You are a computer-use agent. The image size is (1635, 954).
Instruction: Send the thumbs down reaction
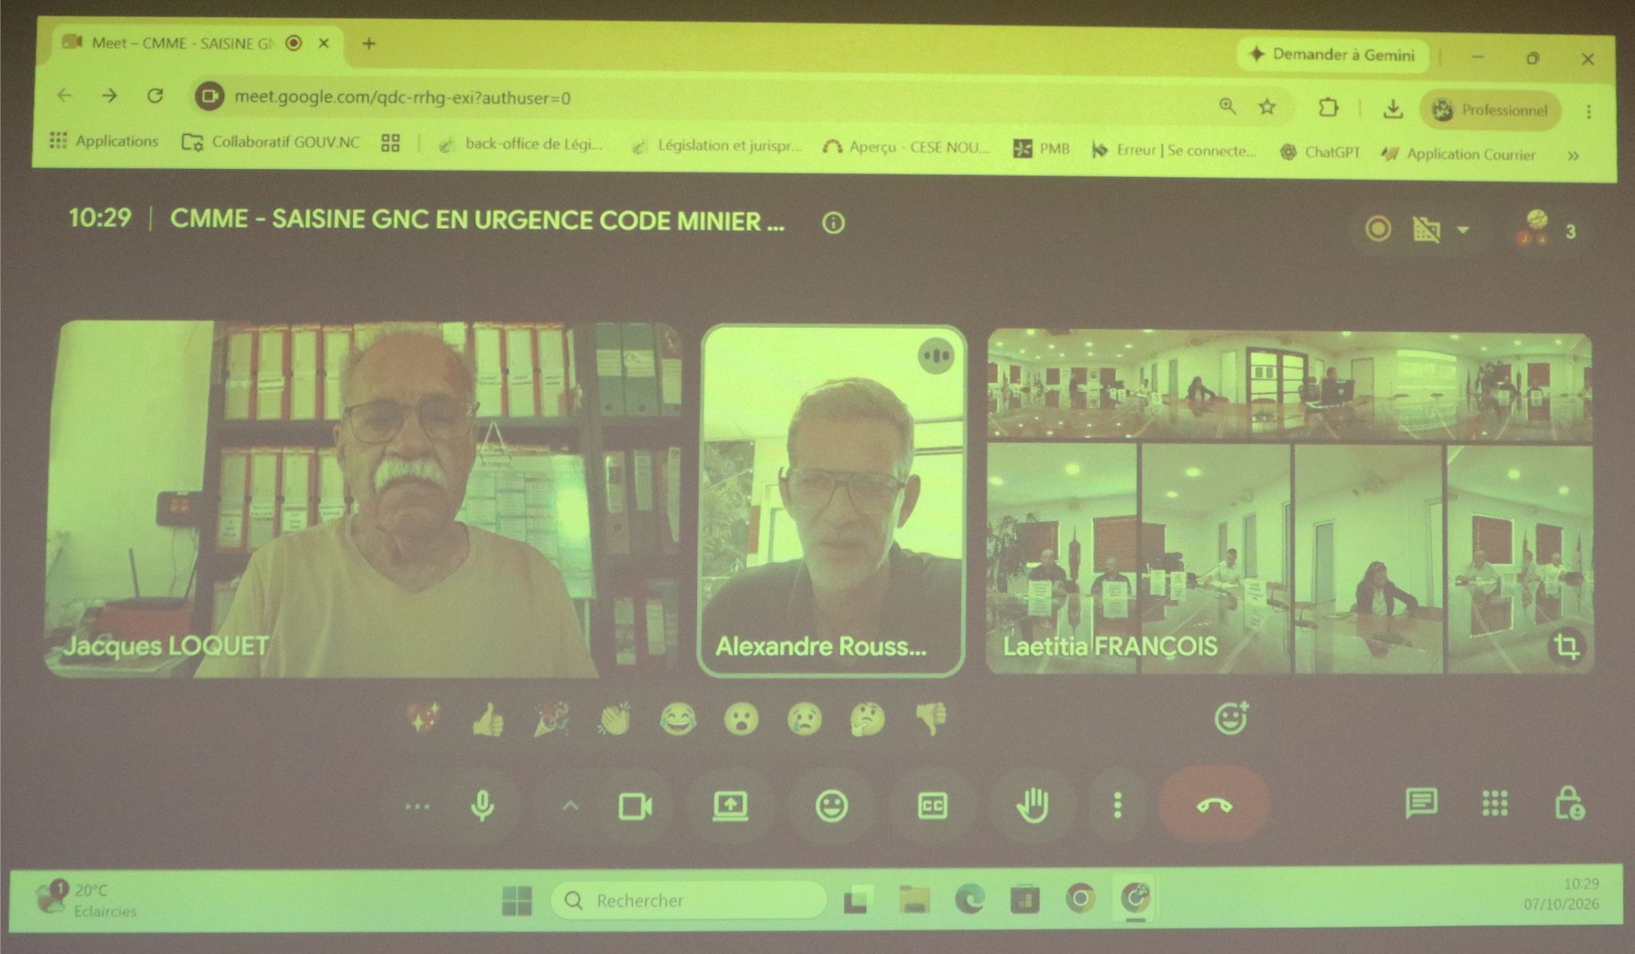(x=931, y=719)
